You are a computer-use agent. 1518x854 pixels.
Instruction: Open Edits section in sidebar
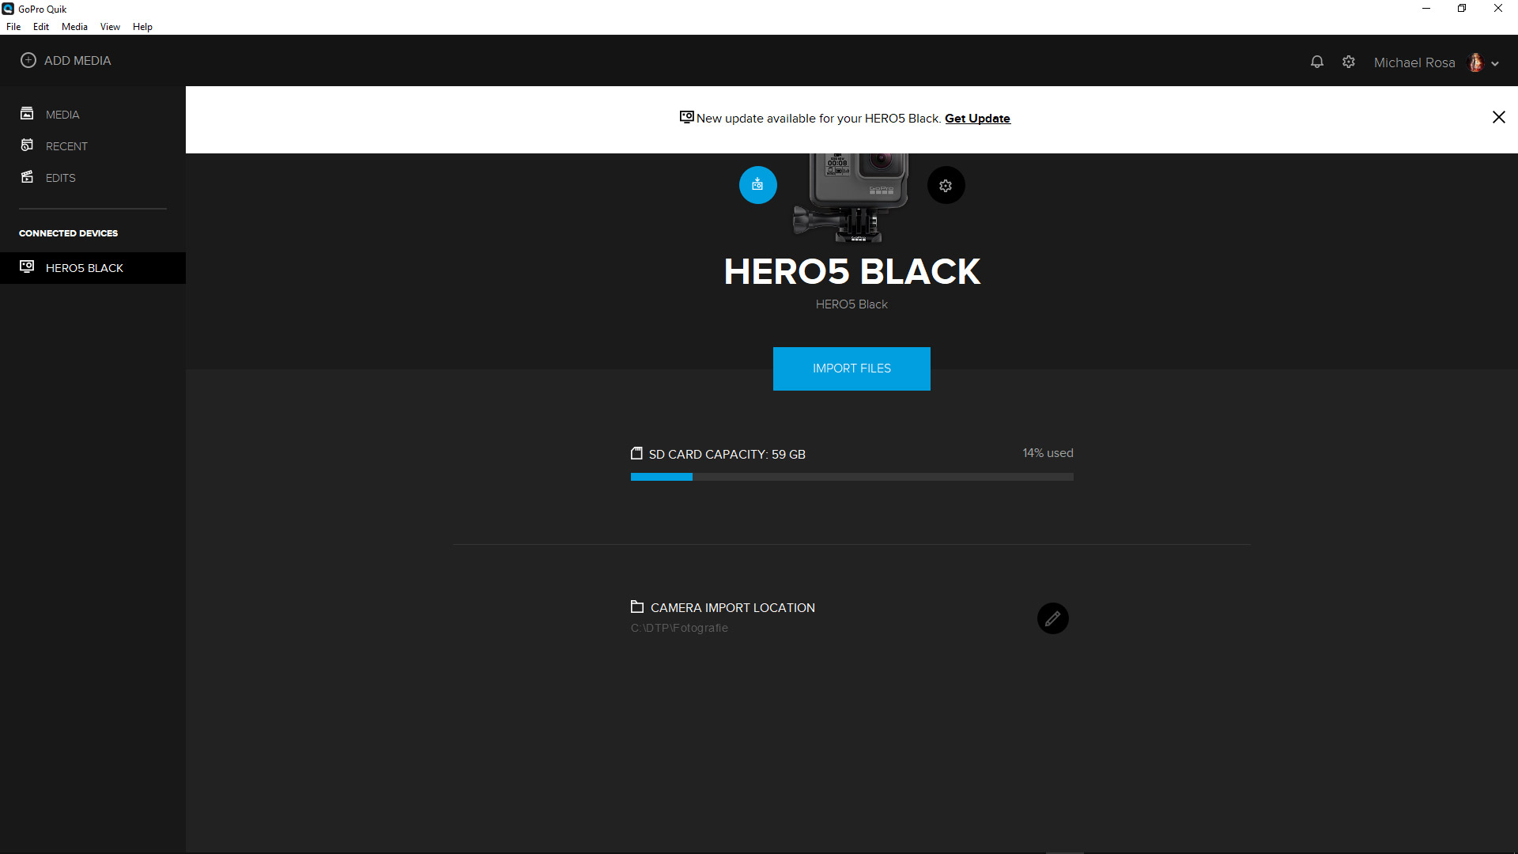[x=60, y=178]
